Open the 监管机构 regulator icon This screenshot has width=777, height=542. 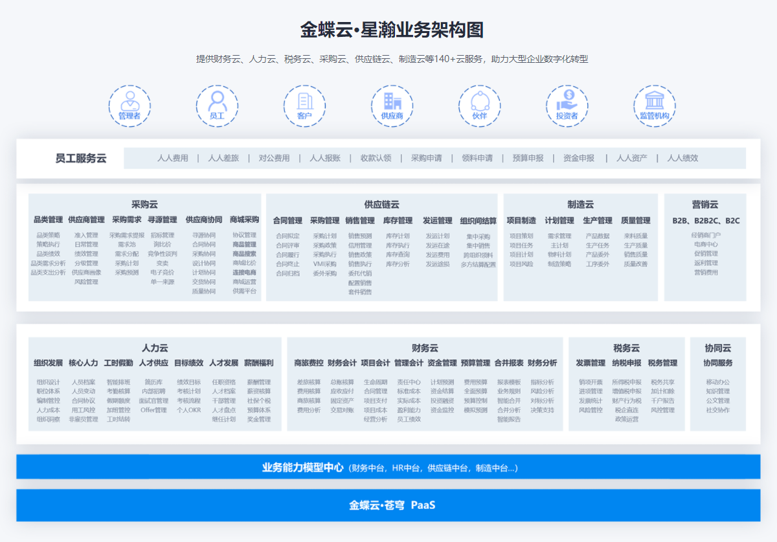coord(655,106)
